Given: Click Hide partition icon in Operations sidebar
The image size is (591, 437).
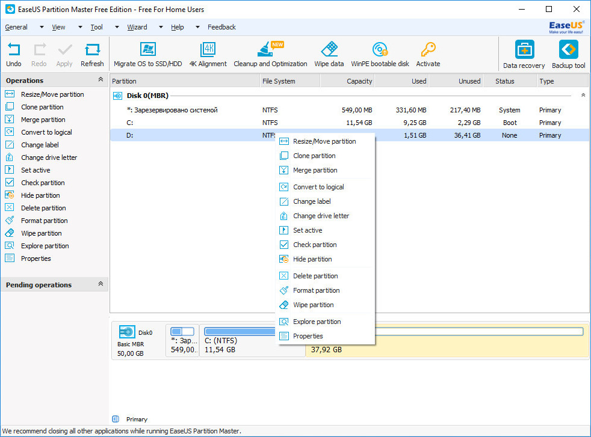Looking at the screenshot, I should [10, 195].
